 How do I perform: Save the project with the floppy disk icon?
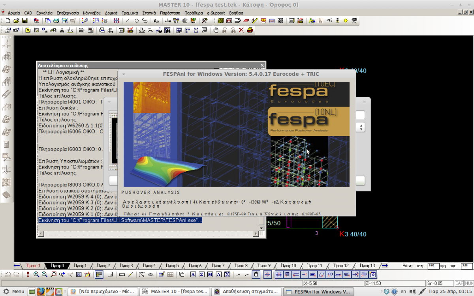tap(25, 21)
